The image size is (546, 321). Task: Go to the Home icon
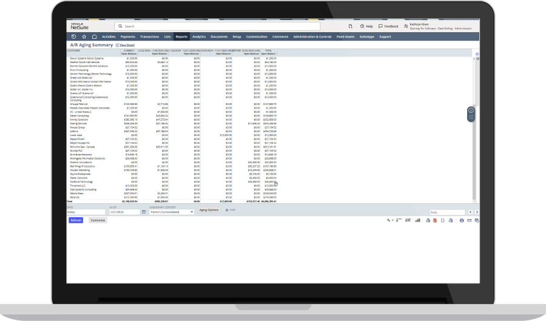[94, 36]
